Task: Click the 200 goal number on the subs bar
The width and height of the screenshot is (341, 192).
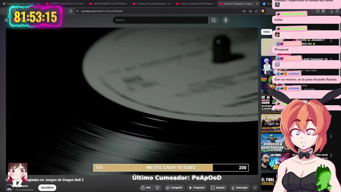Action: 243,168
